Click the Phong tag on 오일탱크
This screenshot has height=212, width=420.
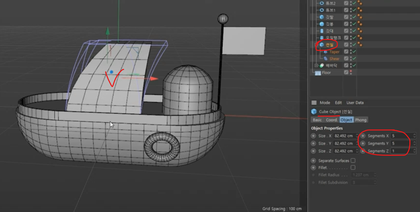coord(360,38)
